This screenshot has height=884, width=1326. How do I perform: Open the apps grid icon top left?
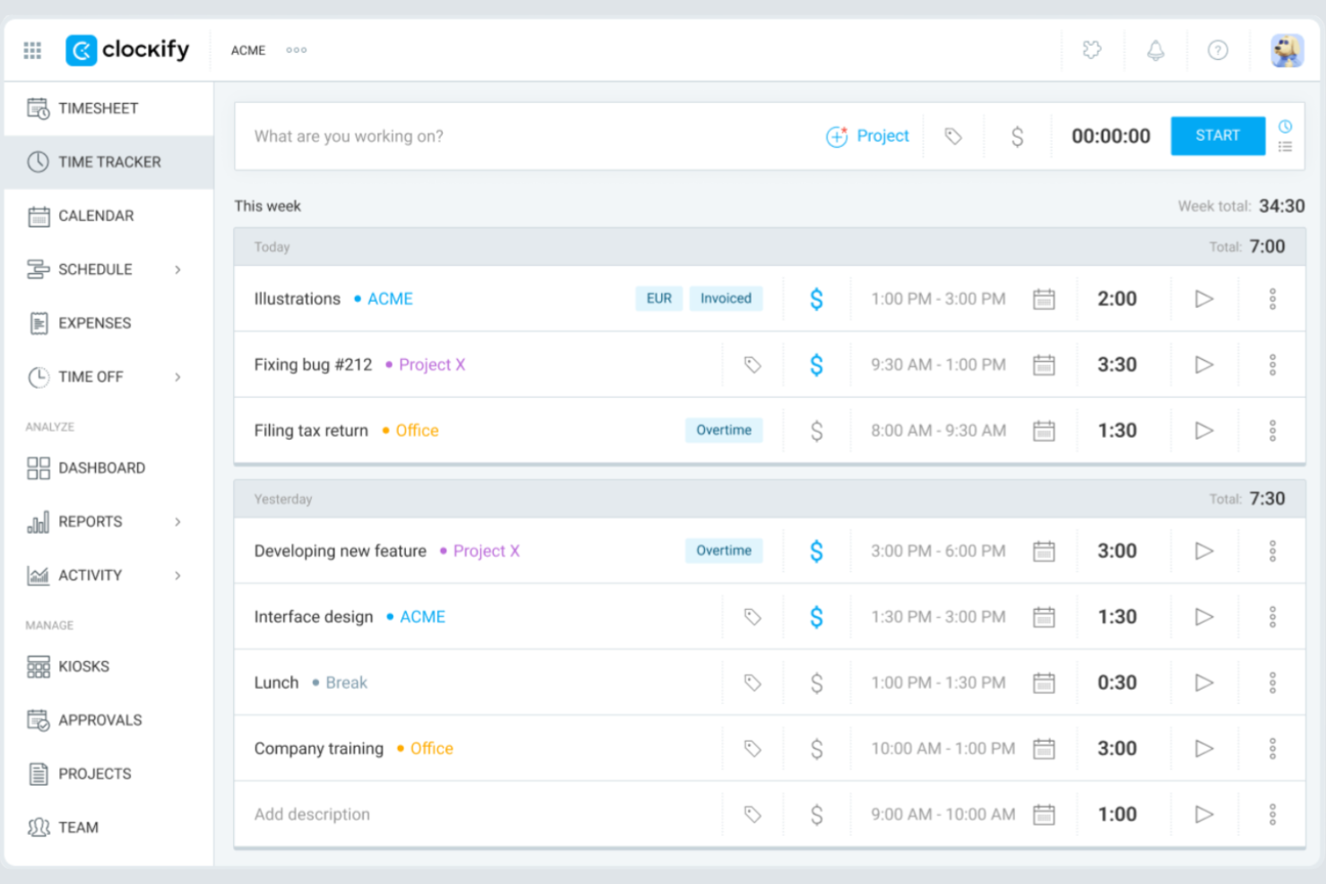(x=32, y=50)
